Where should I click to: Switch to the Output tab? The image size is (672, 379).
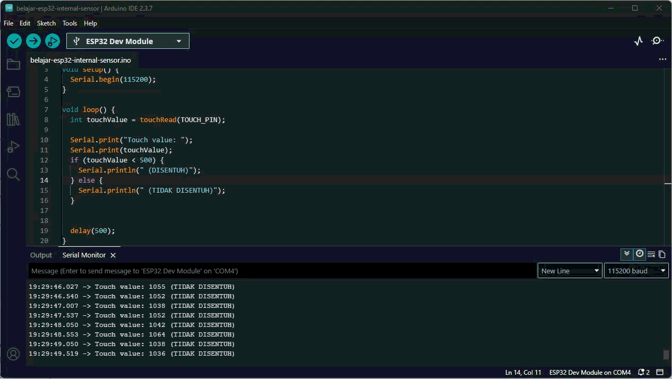tap(41, 255)
